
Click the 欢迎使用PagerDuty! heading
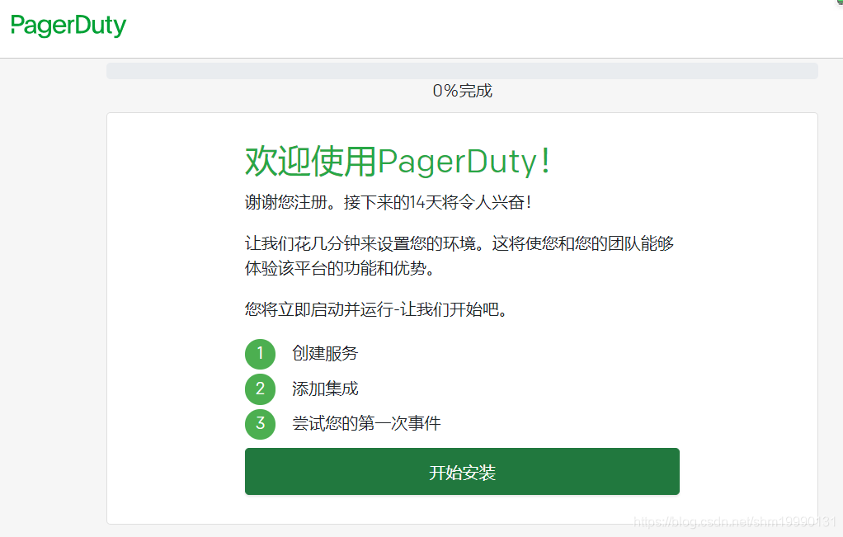(x=398, y=161)
